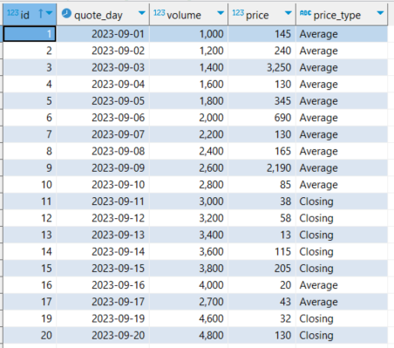Select volume cell 4,800
The width and height of the screenshot is (394, 348).
pos(189,335)
